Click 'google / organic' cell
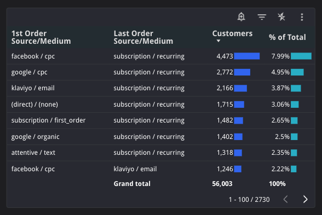This screenshot has width=322, height=215. [x=35, y=137]
